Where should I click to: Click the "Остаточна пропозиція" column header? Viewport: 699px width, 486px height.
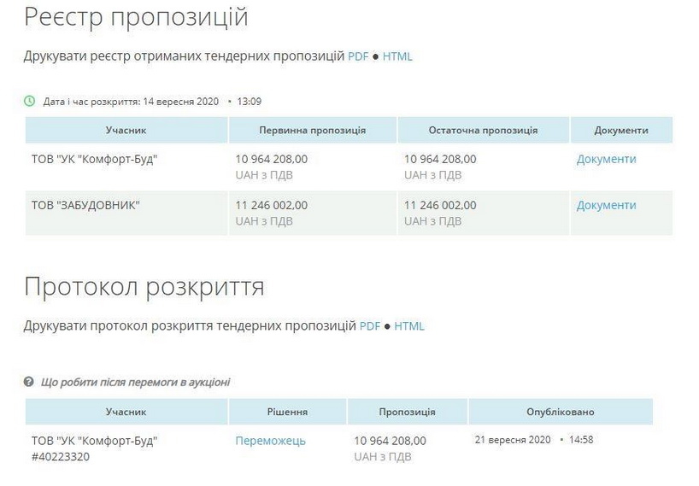(483, 131)
